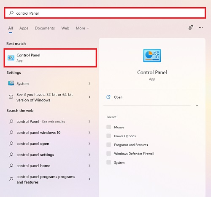Click the 'Control Panel' title in preview pane
This screenshot has height=197, width=211.
click(x=152, y=72)
